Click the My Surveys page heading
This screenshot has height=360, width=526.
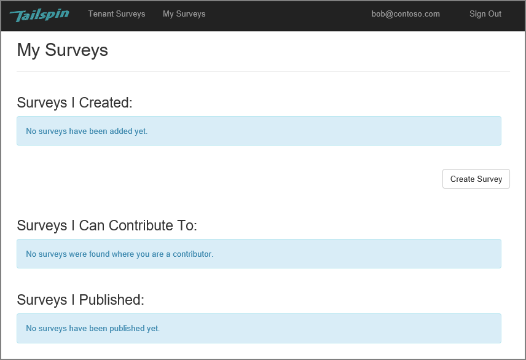click(63, 50)
